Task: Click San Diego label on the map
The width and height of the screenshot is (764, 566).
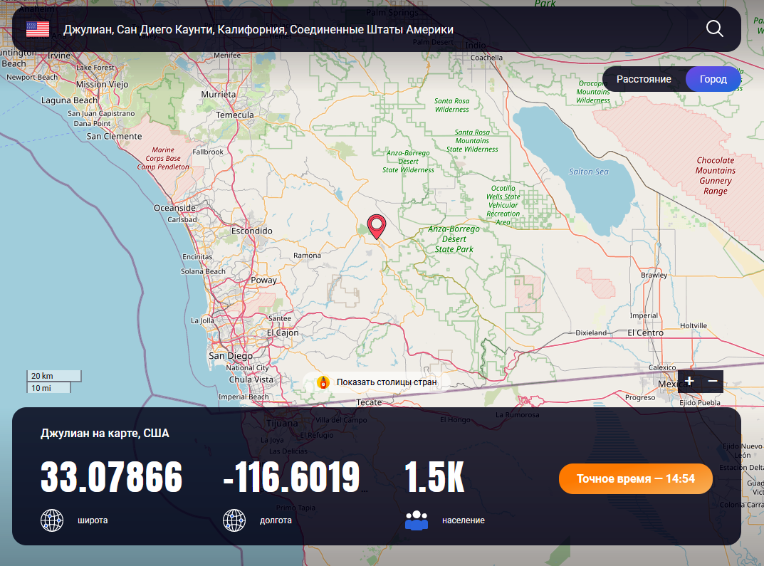Action: [x=231, y=355]
